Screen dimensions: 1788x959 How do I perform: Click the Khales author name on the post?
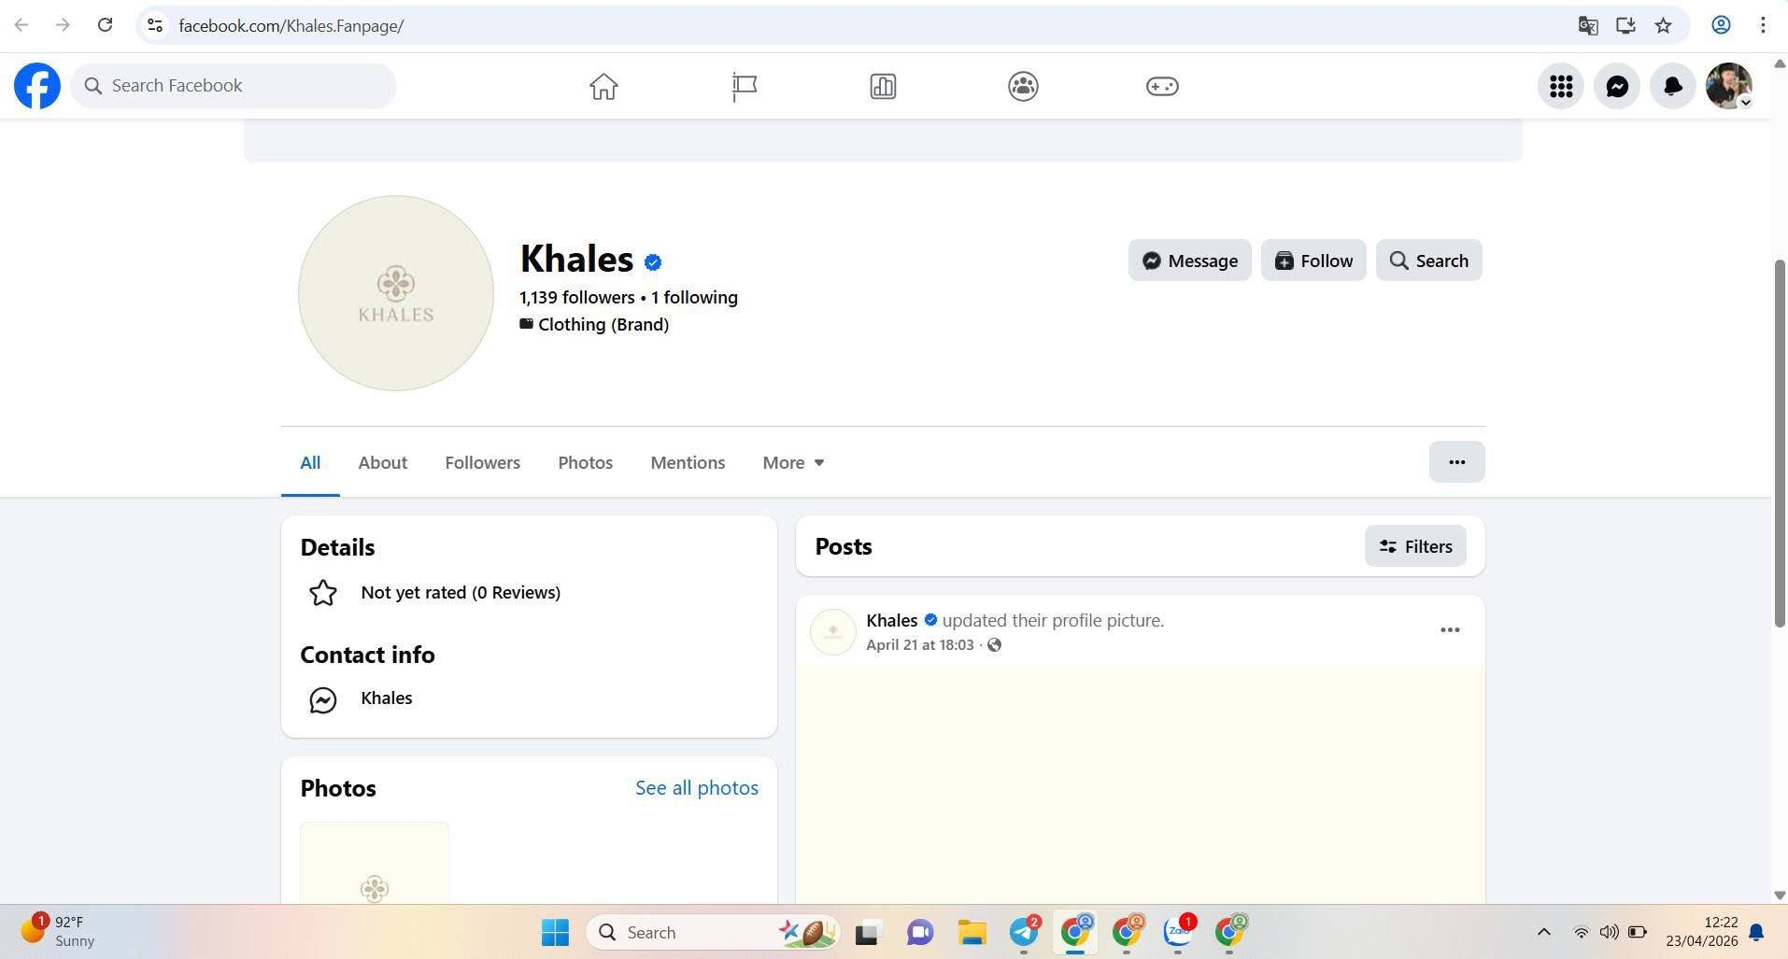(892, 620)
